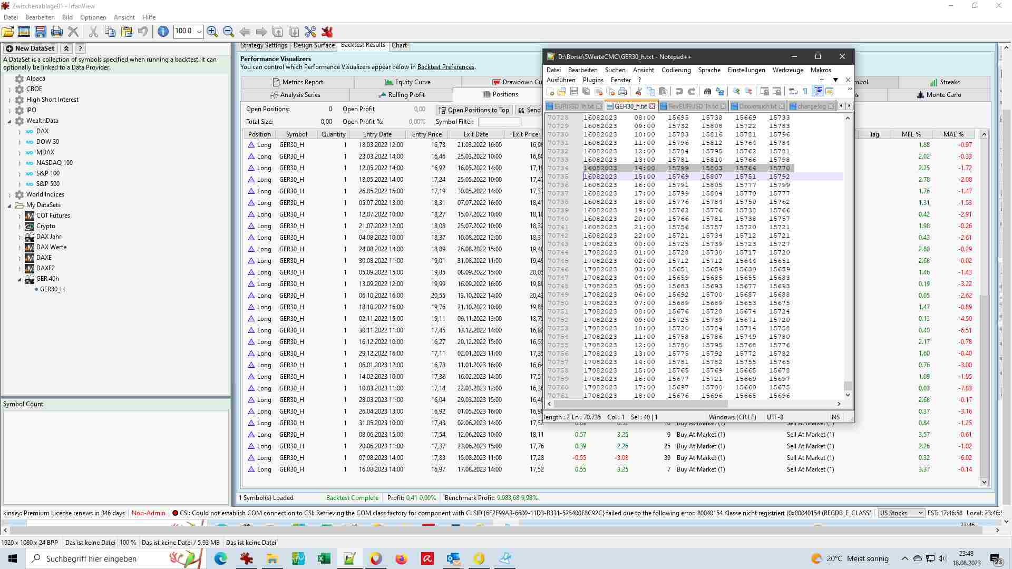Open the IrfanView settings wrench icon
This screenshot has height=569, width=1012.
point(310,32)
